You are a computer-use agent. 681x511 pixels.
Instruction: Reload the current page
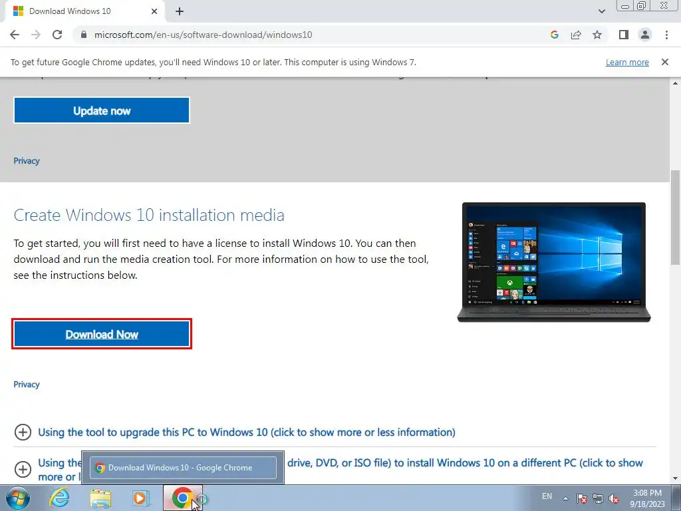[57, 35]
